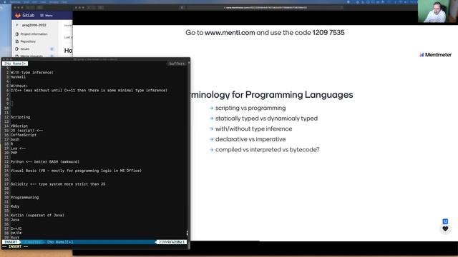Click the Project information sidebar icon
458x257 pixels.
16,34
